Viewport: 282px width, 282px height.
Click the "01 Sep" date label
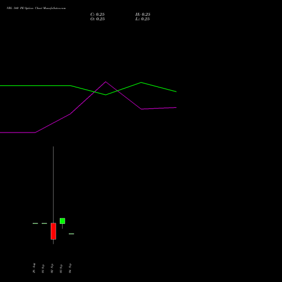(43, 268)
